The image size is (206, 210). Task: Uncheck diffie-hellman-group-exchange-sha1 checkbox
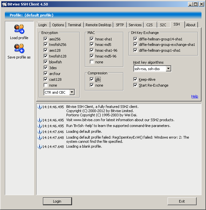click(135, 45)
